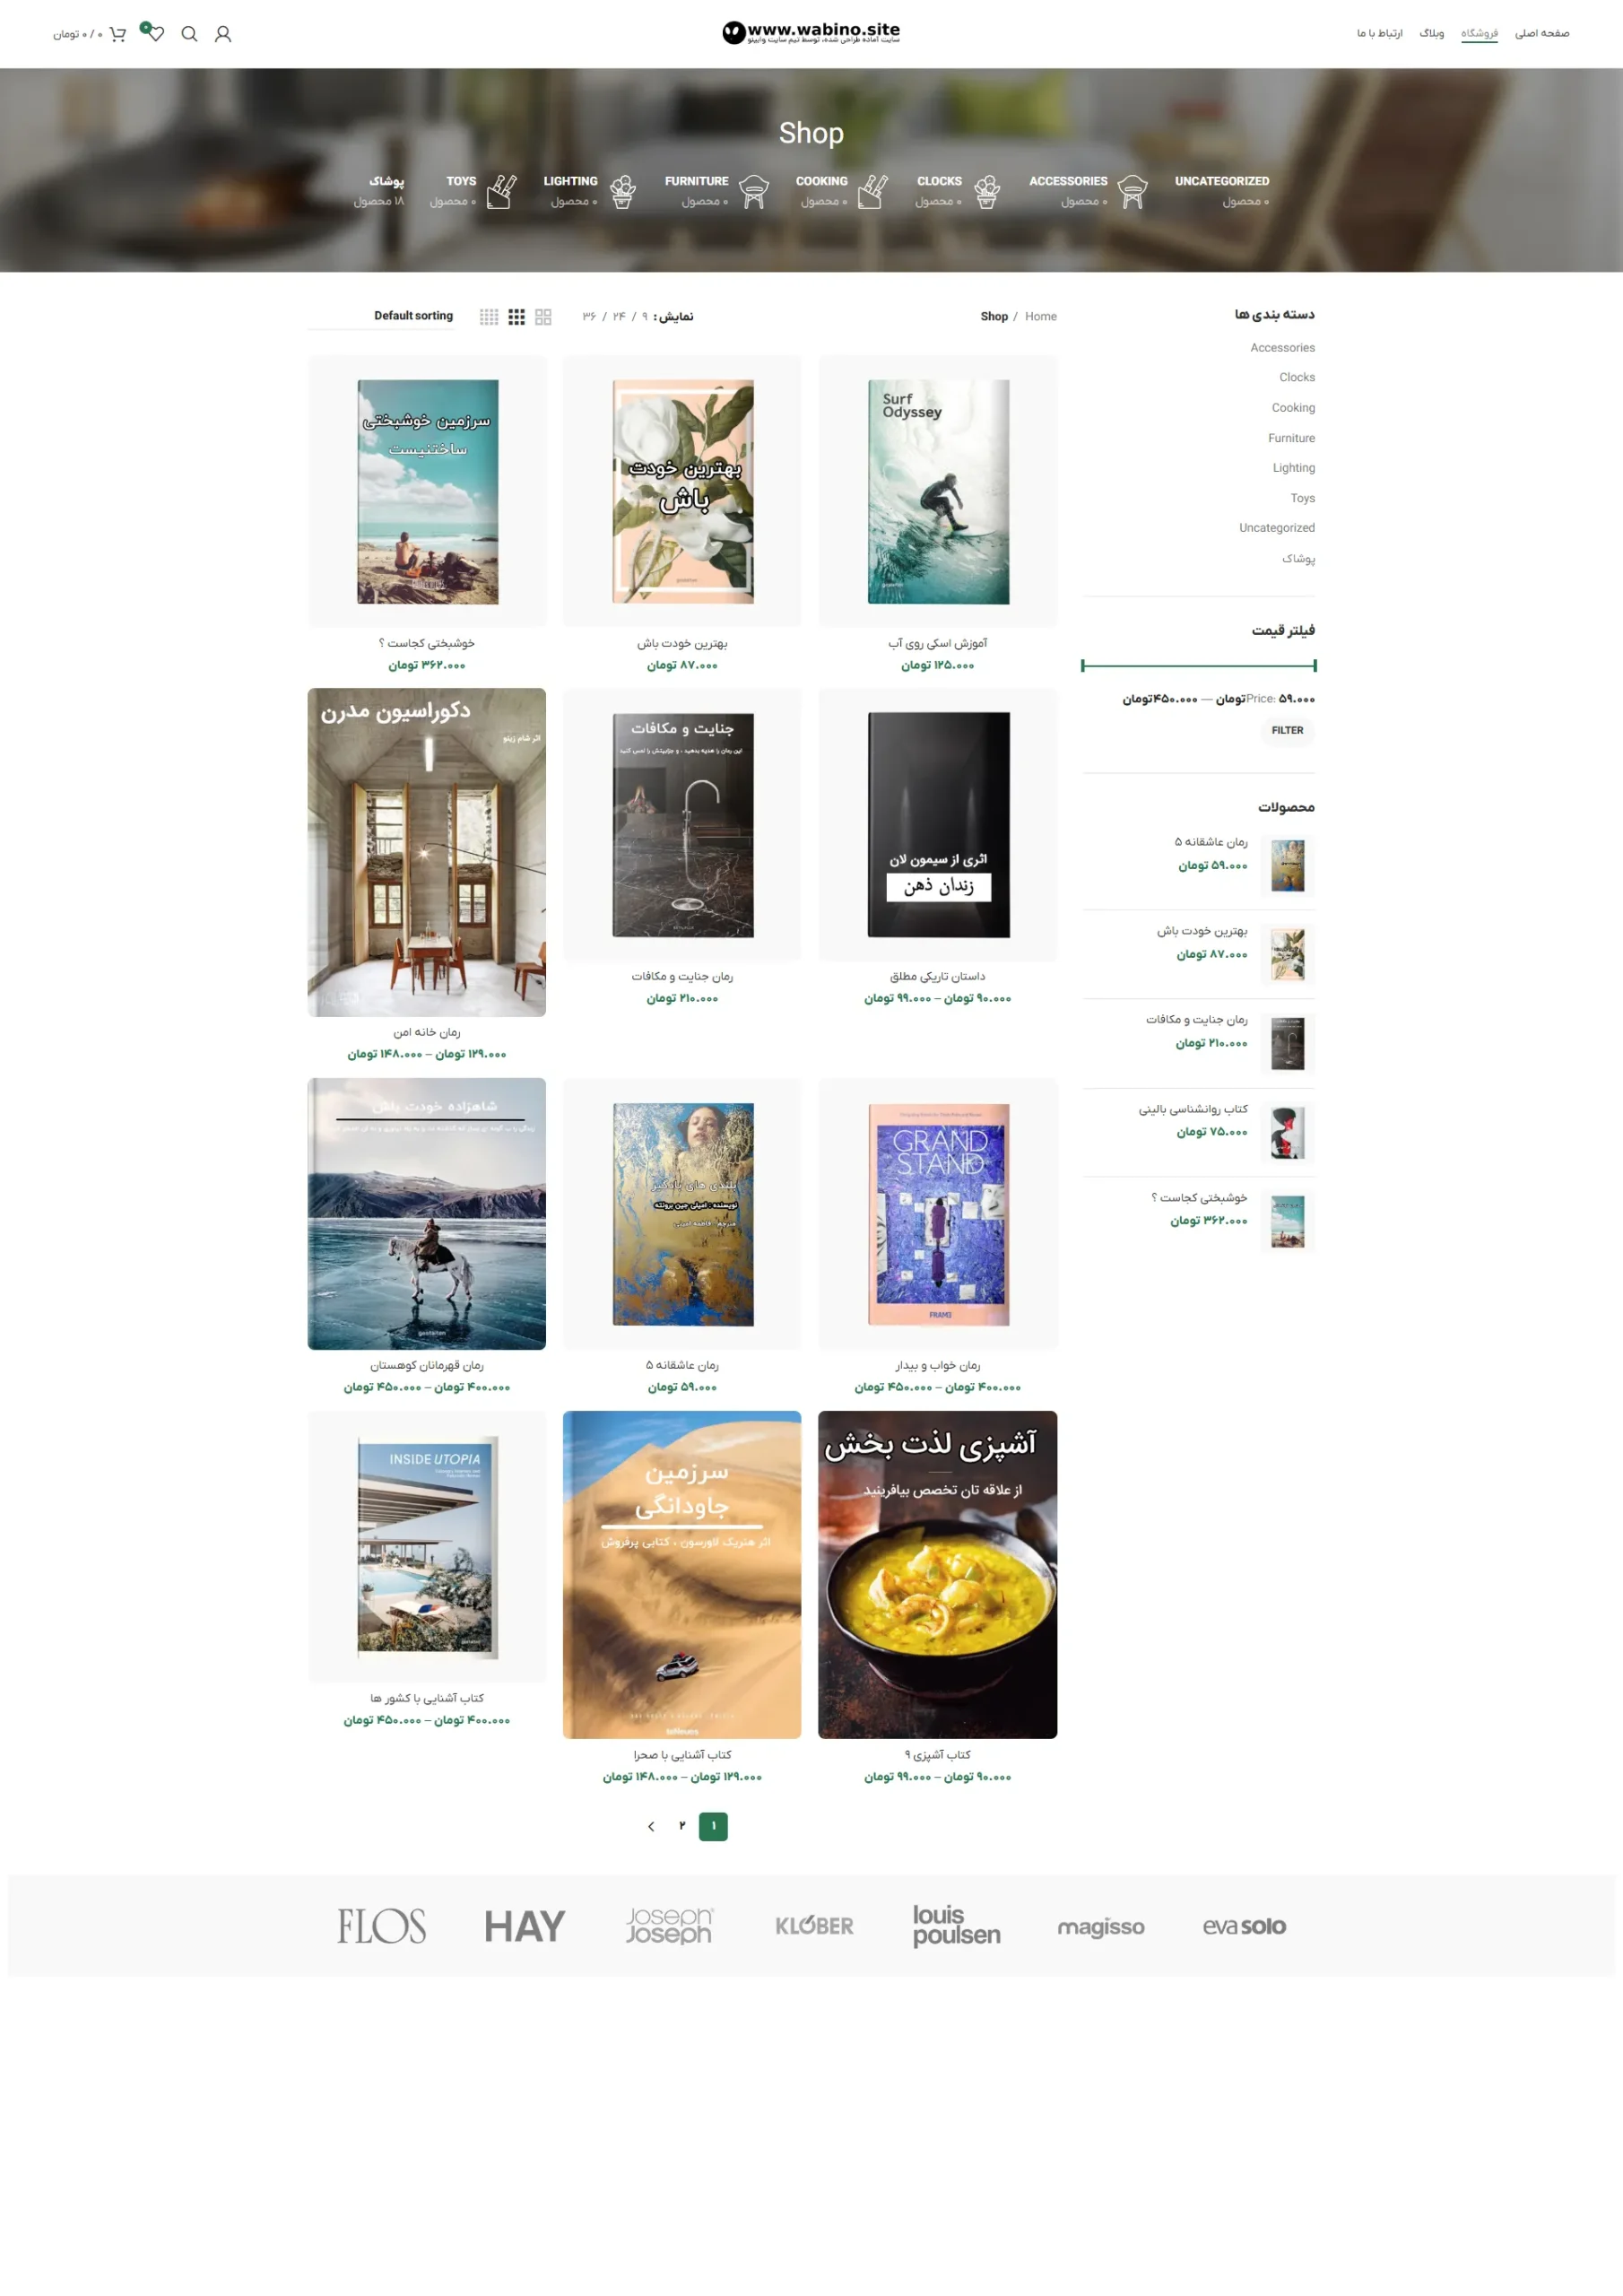This screenshot has width=1623, height=2296.
Task: Switch to three-column grid view
Action: click(516, 317)
